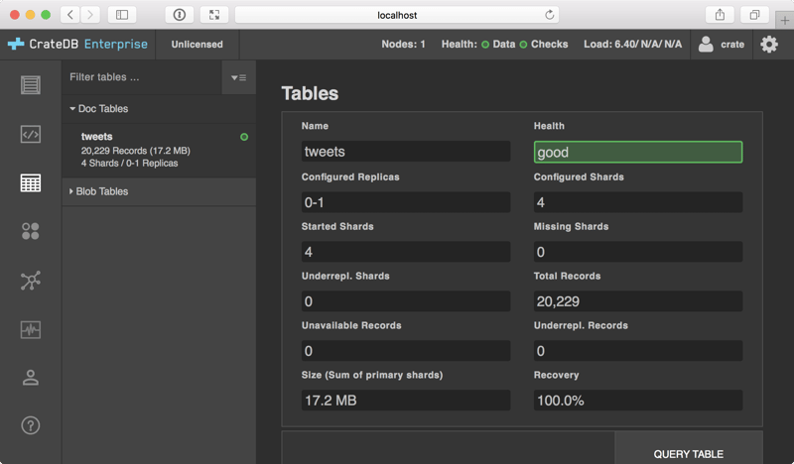Image resolution: width=794 pixels, height=464 pixels.
Task: Click the Safari share icon
Action: point(720,15)
